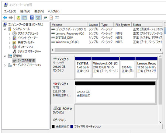The height and width of the screenshot is (133, 166).
Task: Toggle the Show/Hide Console Tree icon
Action: [x=24, y=18]
